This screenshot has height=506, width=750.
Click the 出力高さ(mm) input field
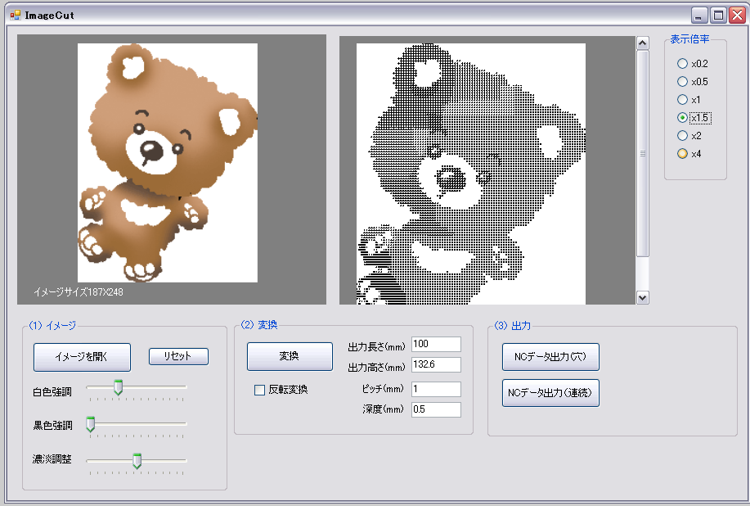(x=436, y=365)
